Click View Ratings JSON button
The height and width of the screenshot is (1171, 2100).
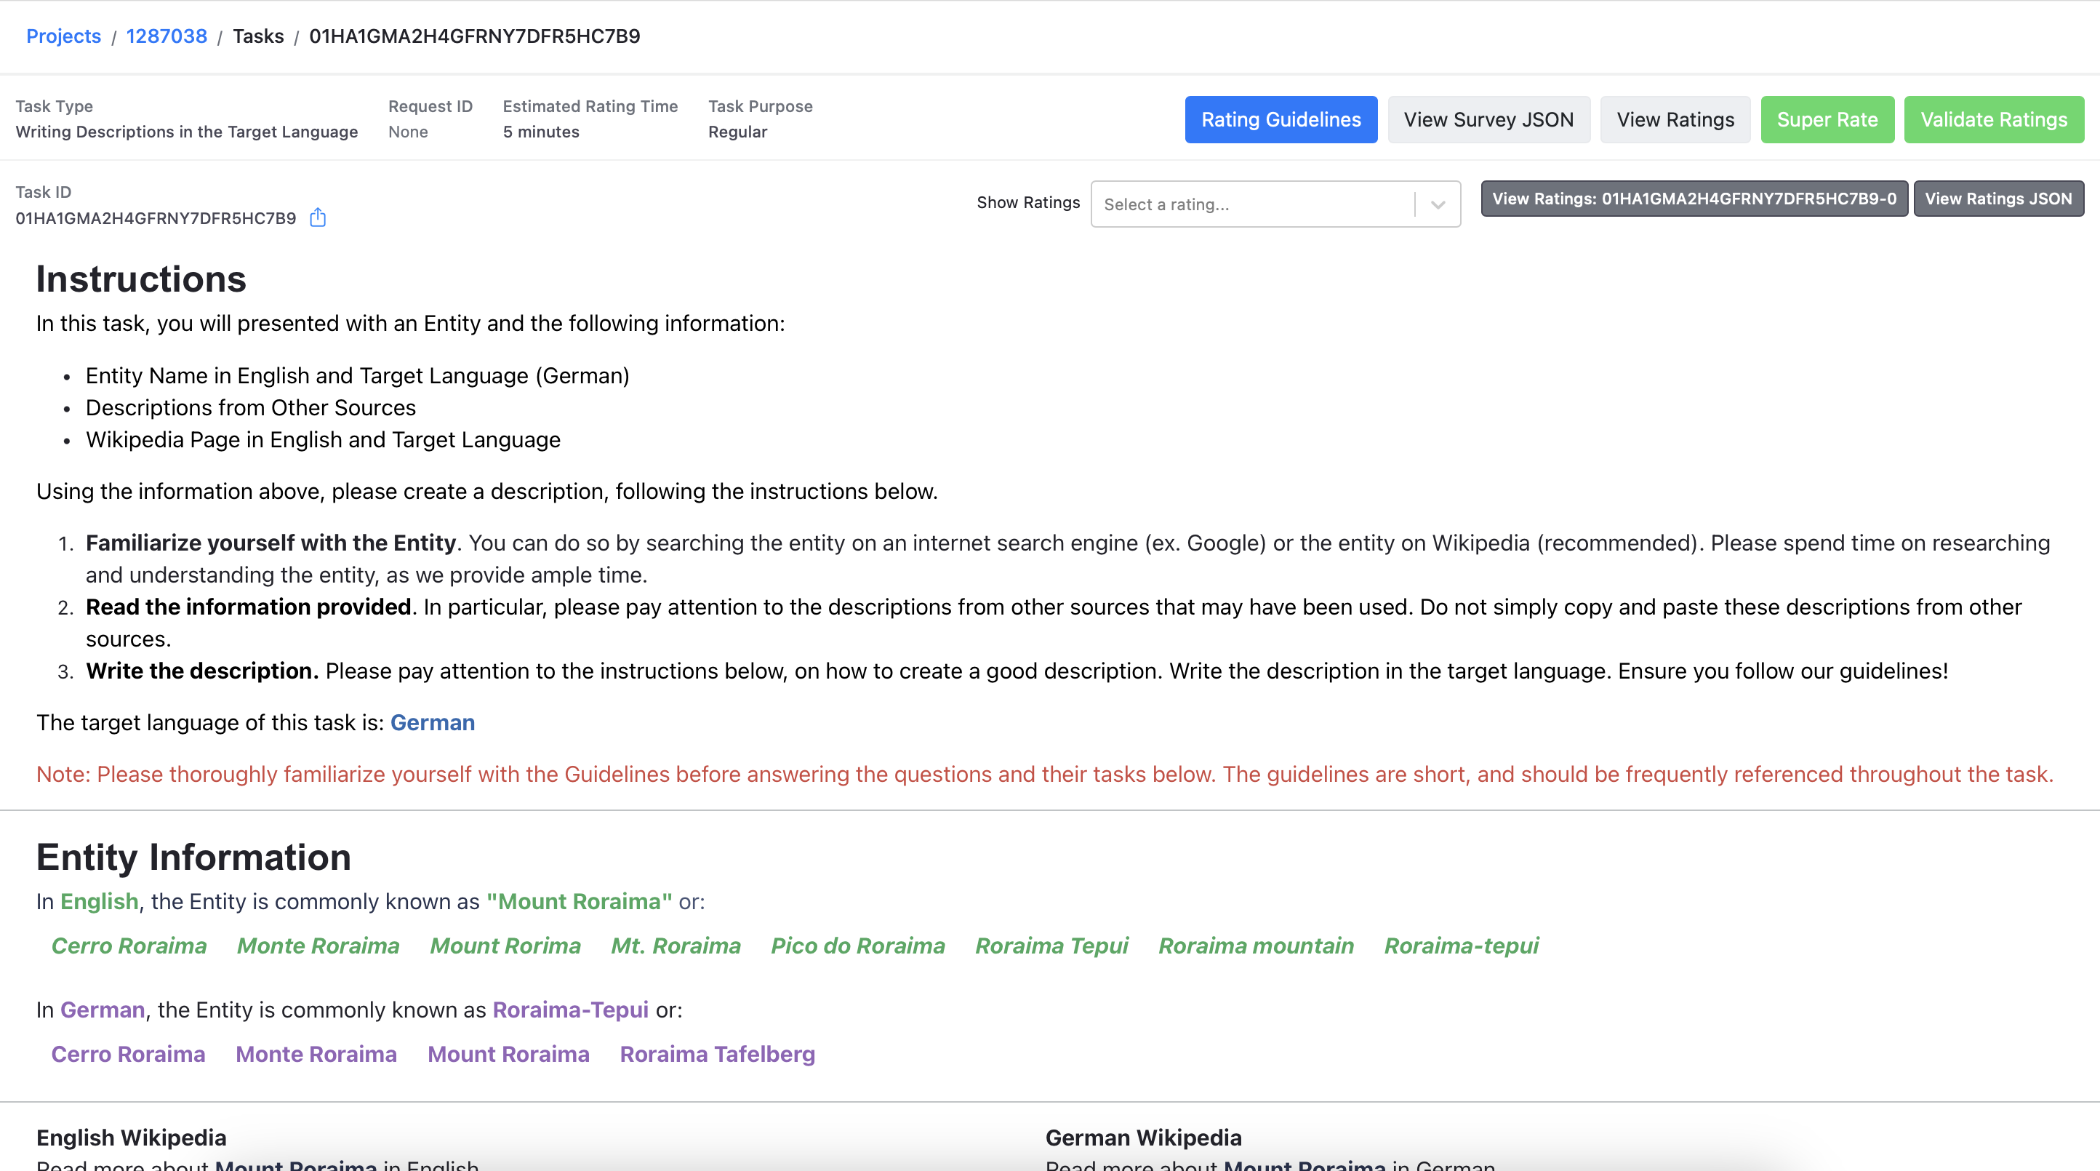1997,199
